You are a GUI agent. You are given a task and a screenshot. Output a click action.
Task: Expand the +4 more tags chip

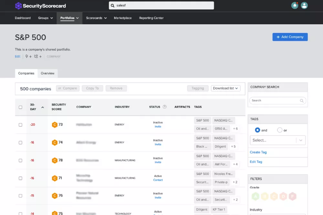[235, 164]
